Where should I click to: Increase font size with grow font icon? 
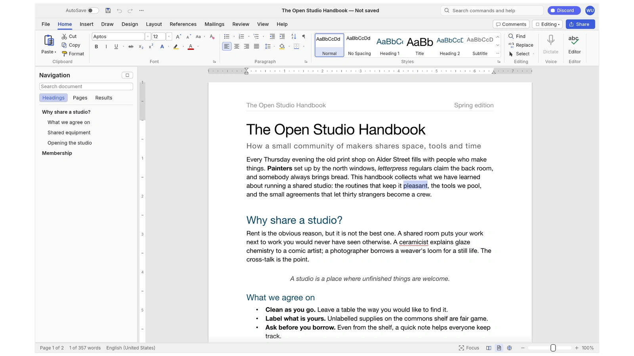point(178,36)
